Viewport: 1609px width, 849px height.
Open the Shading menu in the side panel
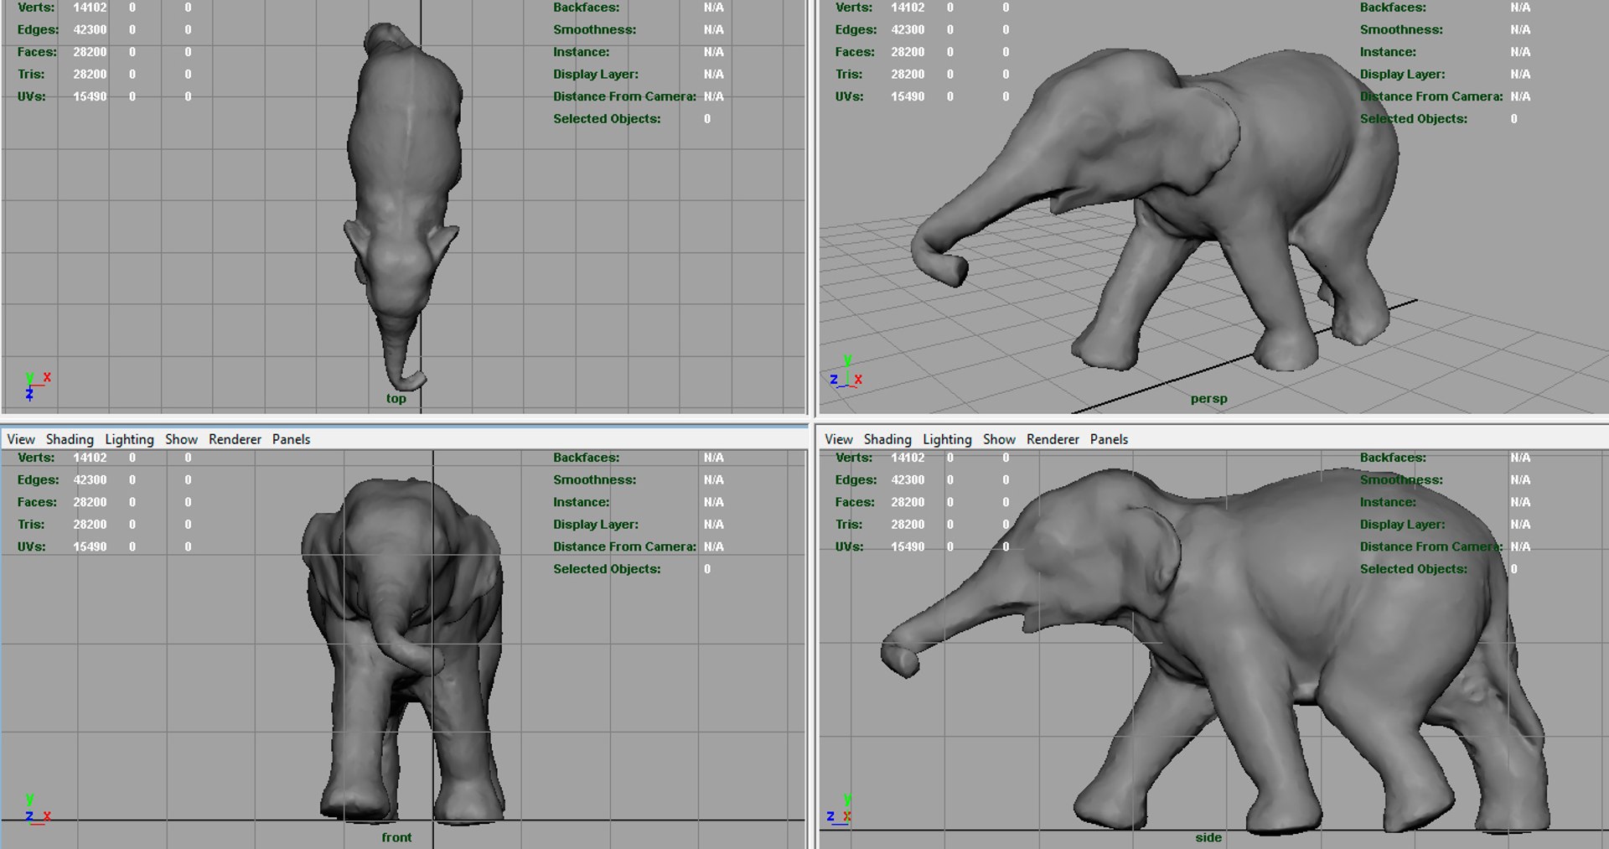pyautogui.click(x=887, y=439)
